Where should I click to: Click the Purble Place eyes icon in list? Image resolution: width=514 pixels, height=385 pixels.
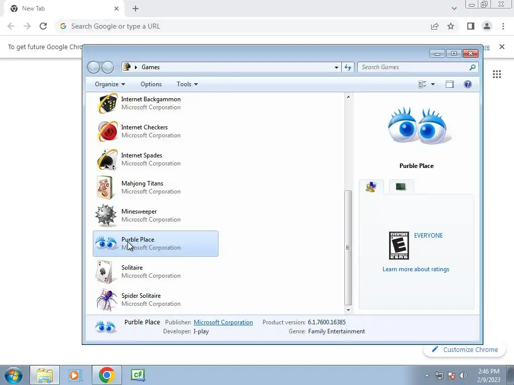pos(106,243)
